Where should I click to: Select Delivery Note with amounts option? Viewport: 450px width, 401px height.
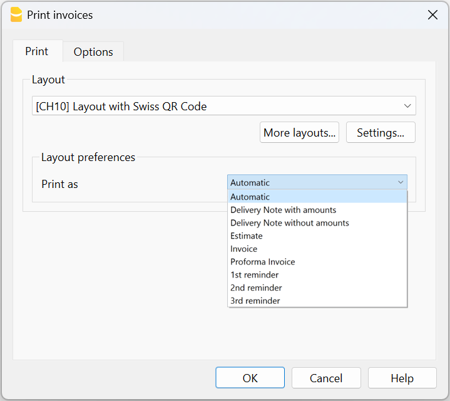click(x=283, y=210)
